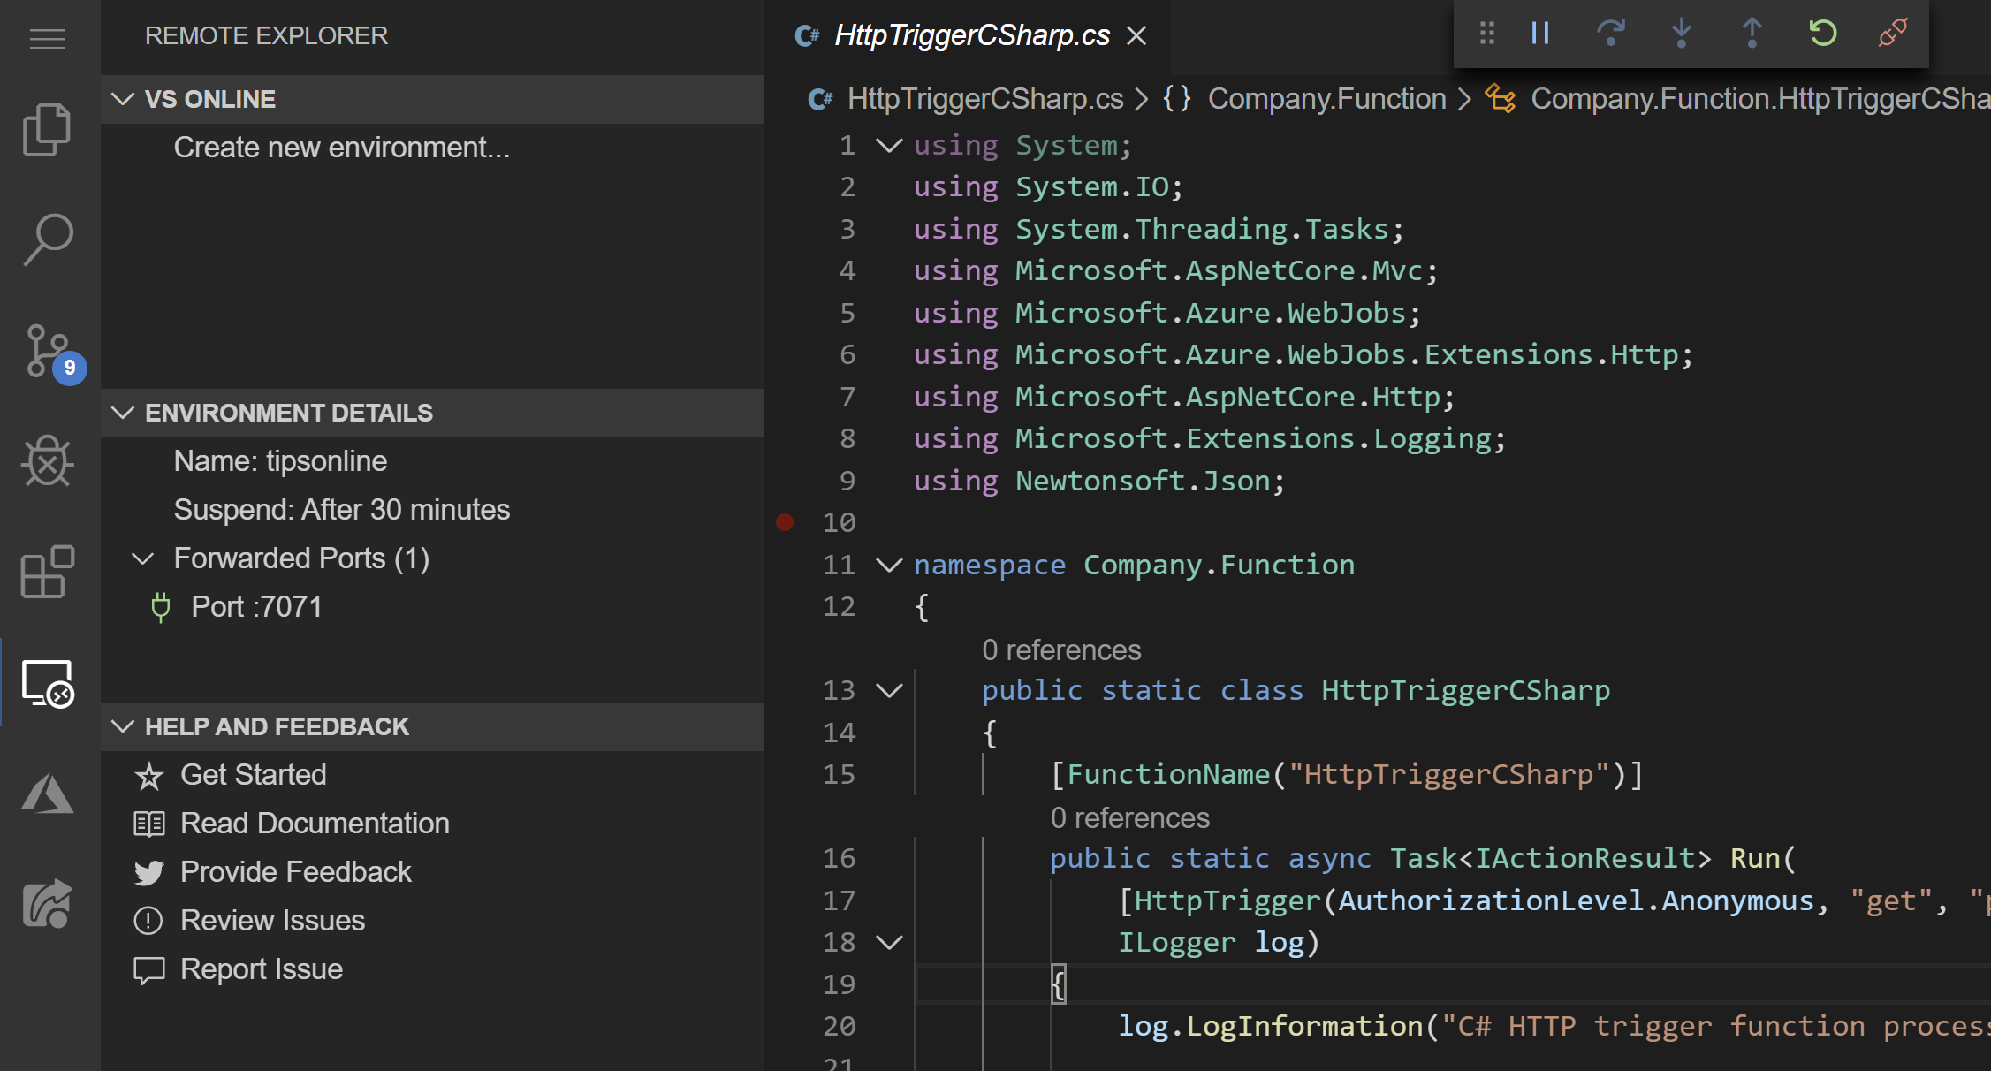Collapse the HELP AND FEEDBACK section
Screen dimensions: 1991x1071
(123, 726)
